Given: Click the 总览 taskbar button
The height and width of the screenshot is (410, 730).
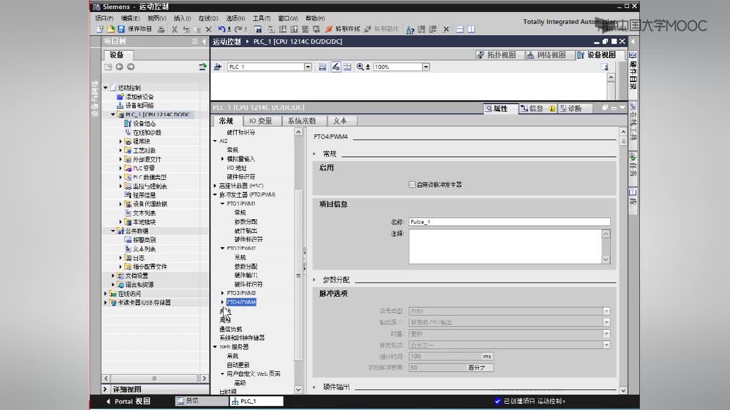Looking at the screenshot, I should tap(202, 401).
